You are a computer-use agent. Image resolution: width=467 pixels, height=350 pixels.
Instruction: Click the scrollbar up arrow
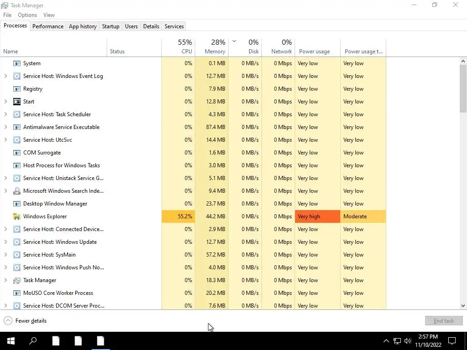[x=463, y=62]
